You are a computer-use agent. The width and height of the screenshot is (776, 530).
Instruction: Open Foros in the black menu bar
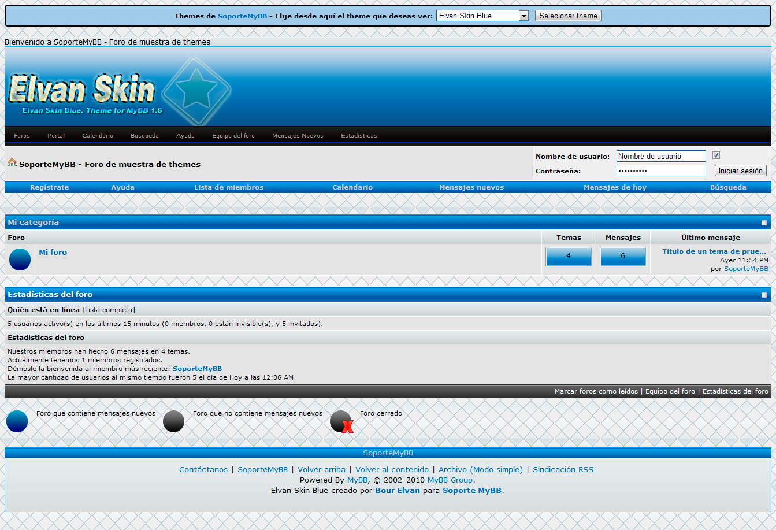[x=22, y=136]
